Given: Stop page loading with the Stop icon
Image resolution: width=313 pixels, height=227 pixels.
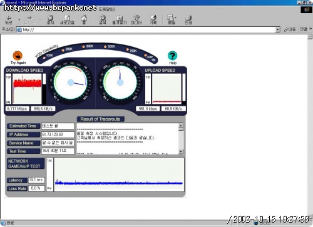Looking at the screenshot, I should tap(50, 20).
